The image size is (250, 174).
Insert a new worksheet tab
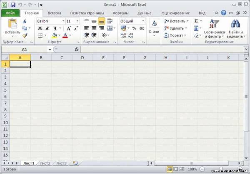[x=75, y=163]
